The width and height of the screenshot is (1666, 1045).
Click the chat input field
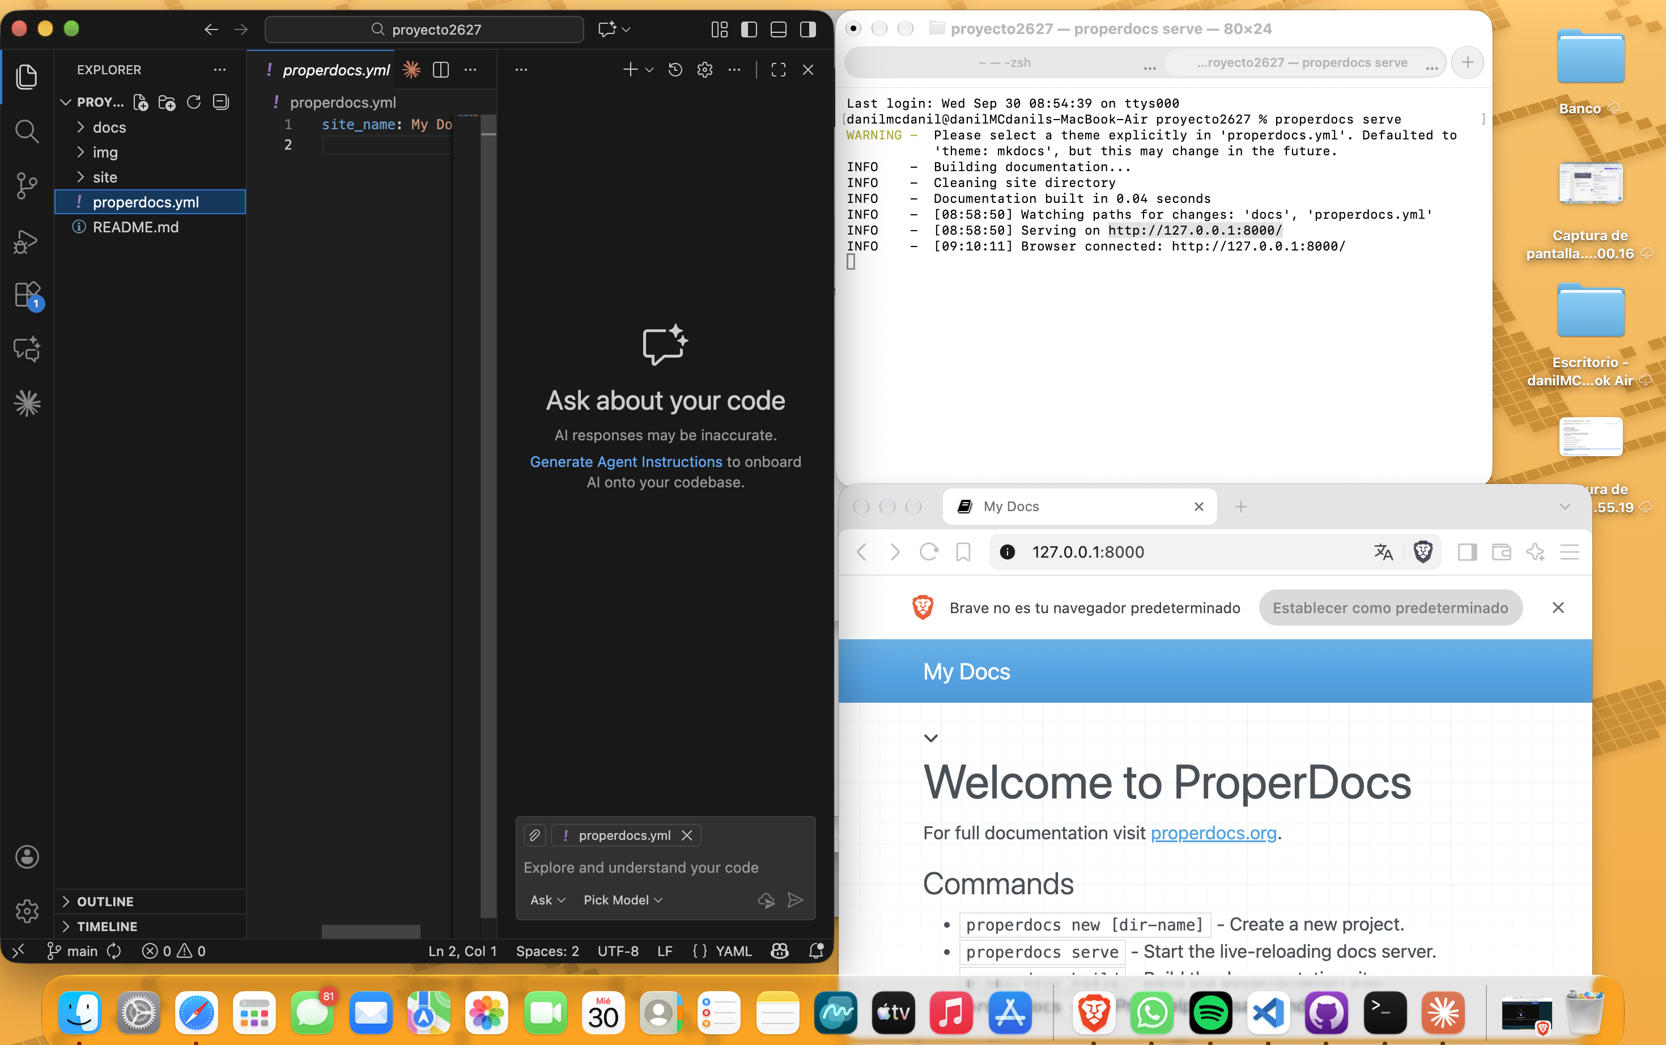pyautogui.click(x=665, y=868)
